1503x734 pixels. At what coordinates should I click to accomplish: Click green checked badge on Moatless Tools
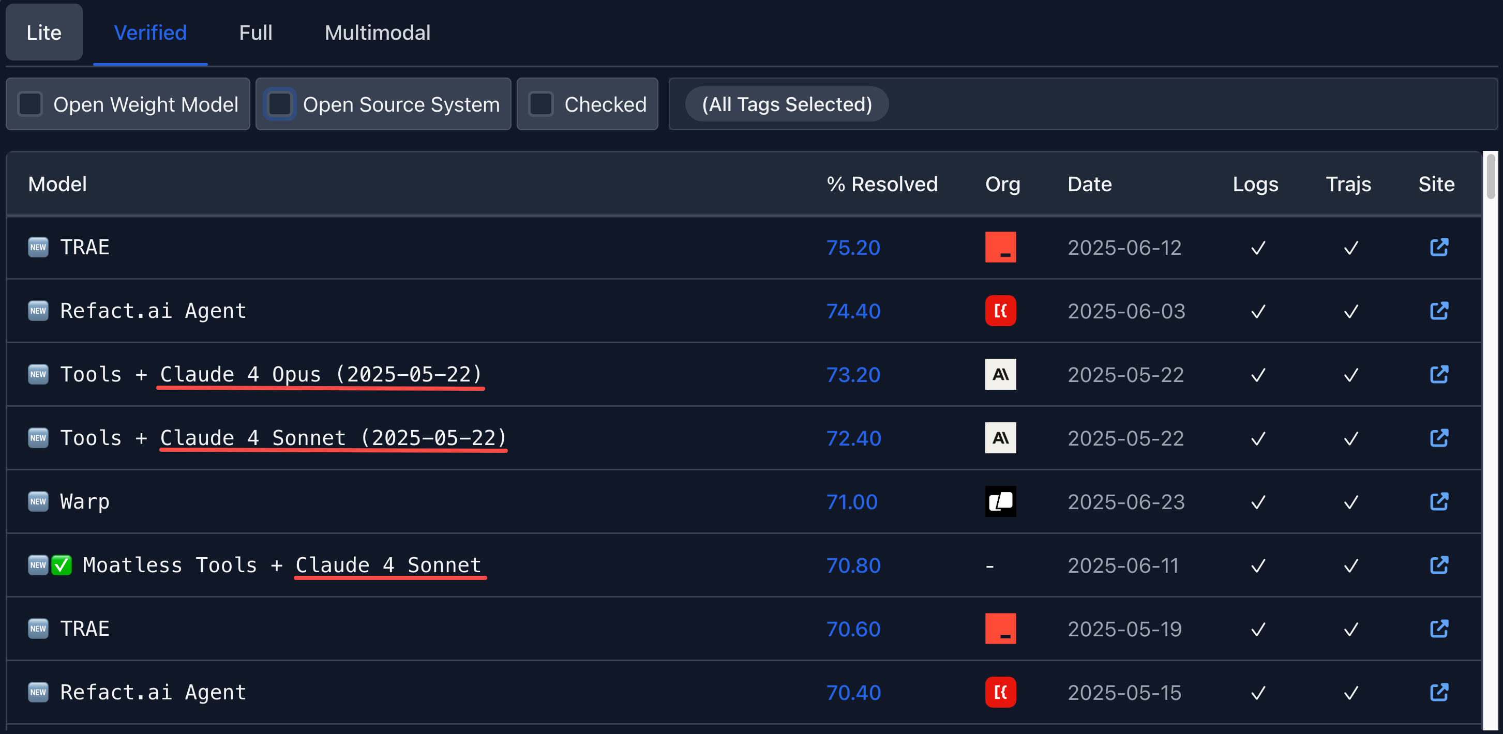point(61,565)
